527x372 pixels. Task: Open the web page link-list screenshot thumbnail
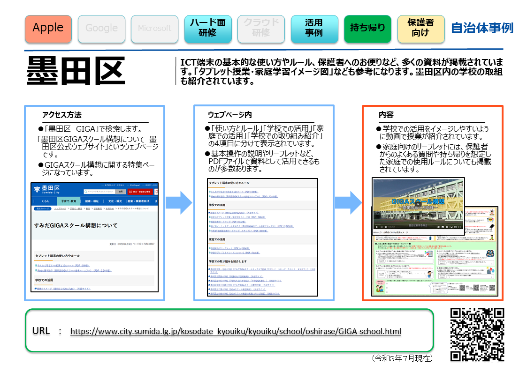pos(262,237)
